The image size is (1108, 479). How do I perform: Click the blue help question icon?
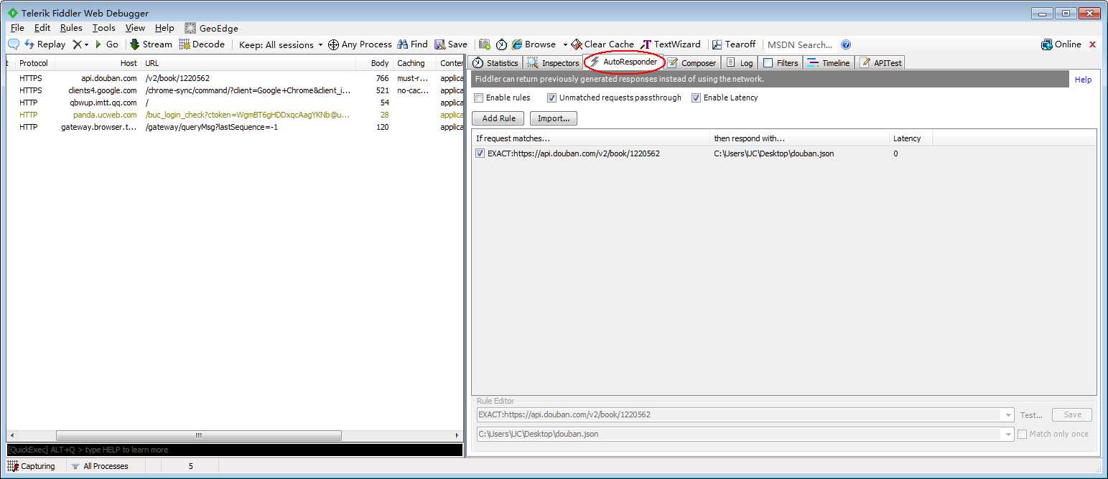pos(846,44)
